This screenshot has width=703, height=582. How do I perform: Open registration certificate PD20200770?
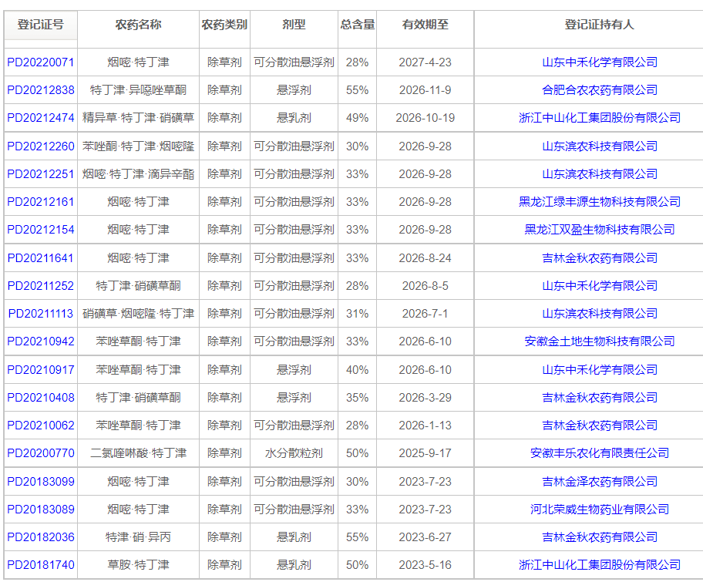click(x=39, y=453)
